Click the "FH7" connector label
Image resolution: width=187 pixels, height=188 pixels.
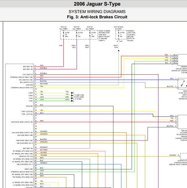point(121,42)
